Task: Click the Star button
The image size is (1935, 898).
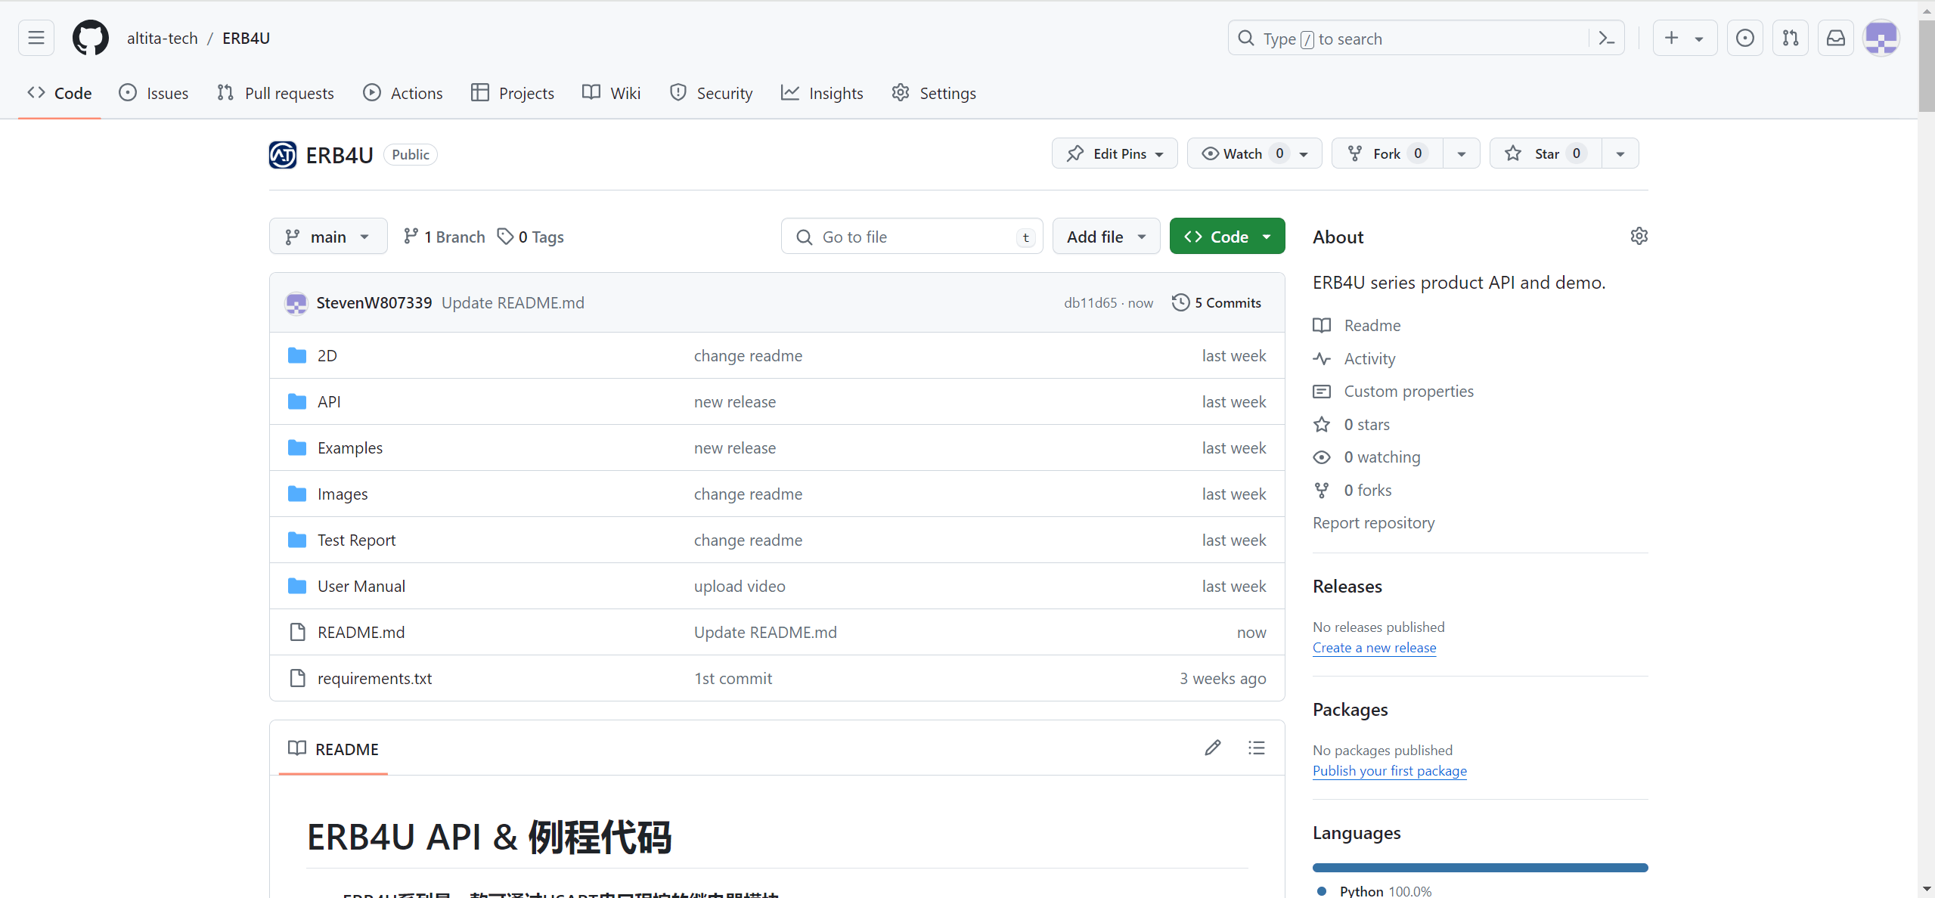Action: pyautogui.click(x=1546, y=153)
